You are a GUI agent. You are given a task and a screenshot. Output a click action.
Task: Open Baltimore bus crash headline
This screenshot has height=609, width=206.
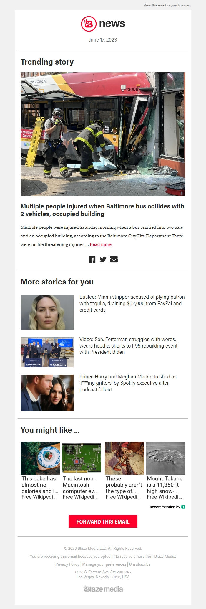click(102, 210)
